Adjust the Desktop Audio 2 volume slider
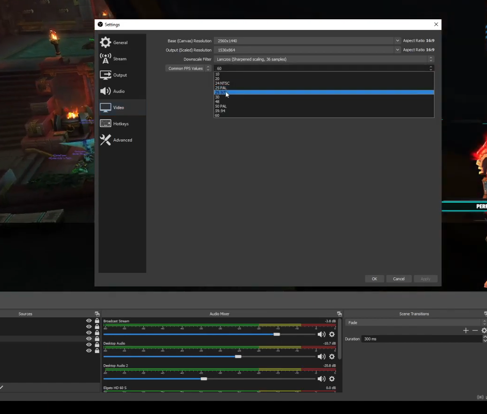The image size is (487, 414). pyautogui.click(x=204, y=378)
